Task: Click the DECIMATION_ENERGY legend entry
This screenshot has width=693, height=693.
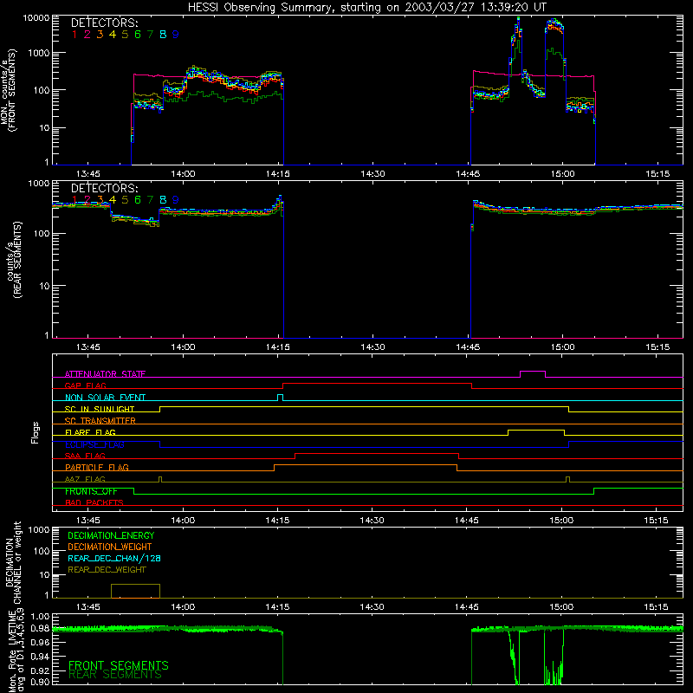Action: pos(111,535)
